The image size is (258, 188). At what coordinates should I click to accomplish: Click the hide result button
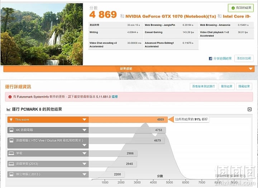point(244,86)
